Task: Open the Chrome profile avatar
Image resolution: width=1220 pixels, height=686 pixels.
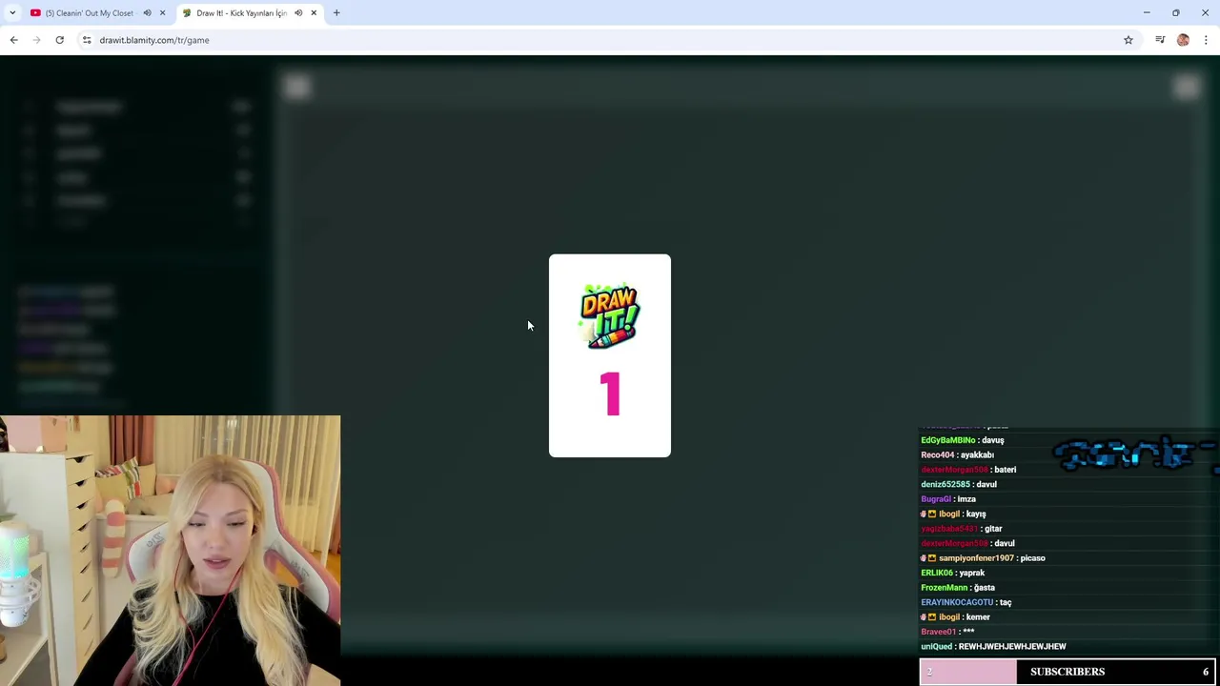Action: [1183, 40]
